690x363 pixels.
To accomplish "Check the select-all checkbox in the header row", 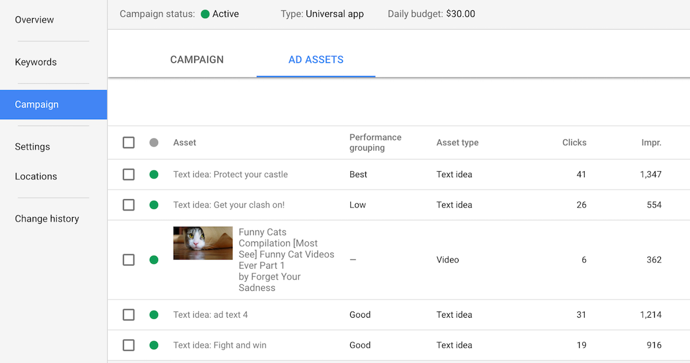I will coord(128,142).
